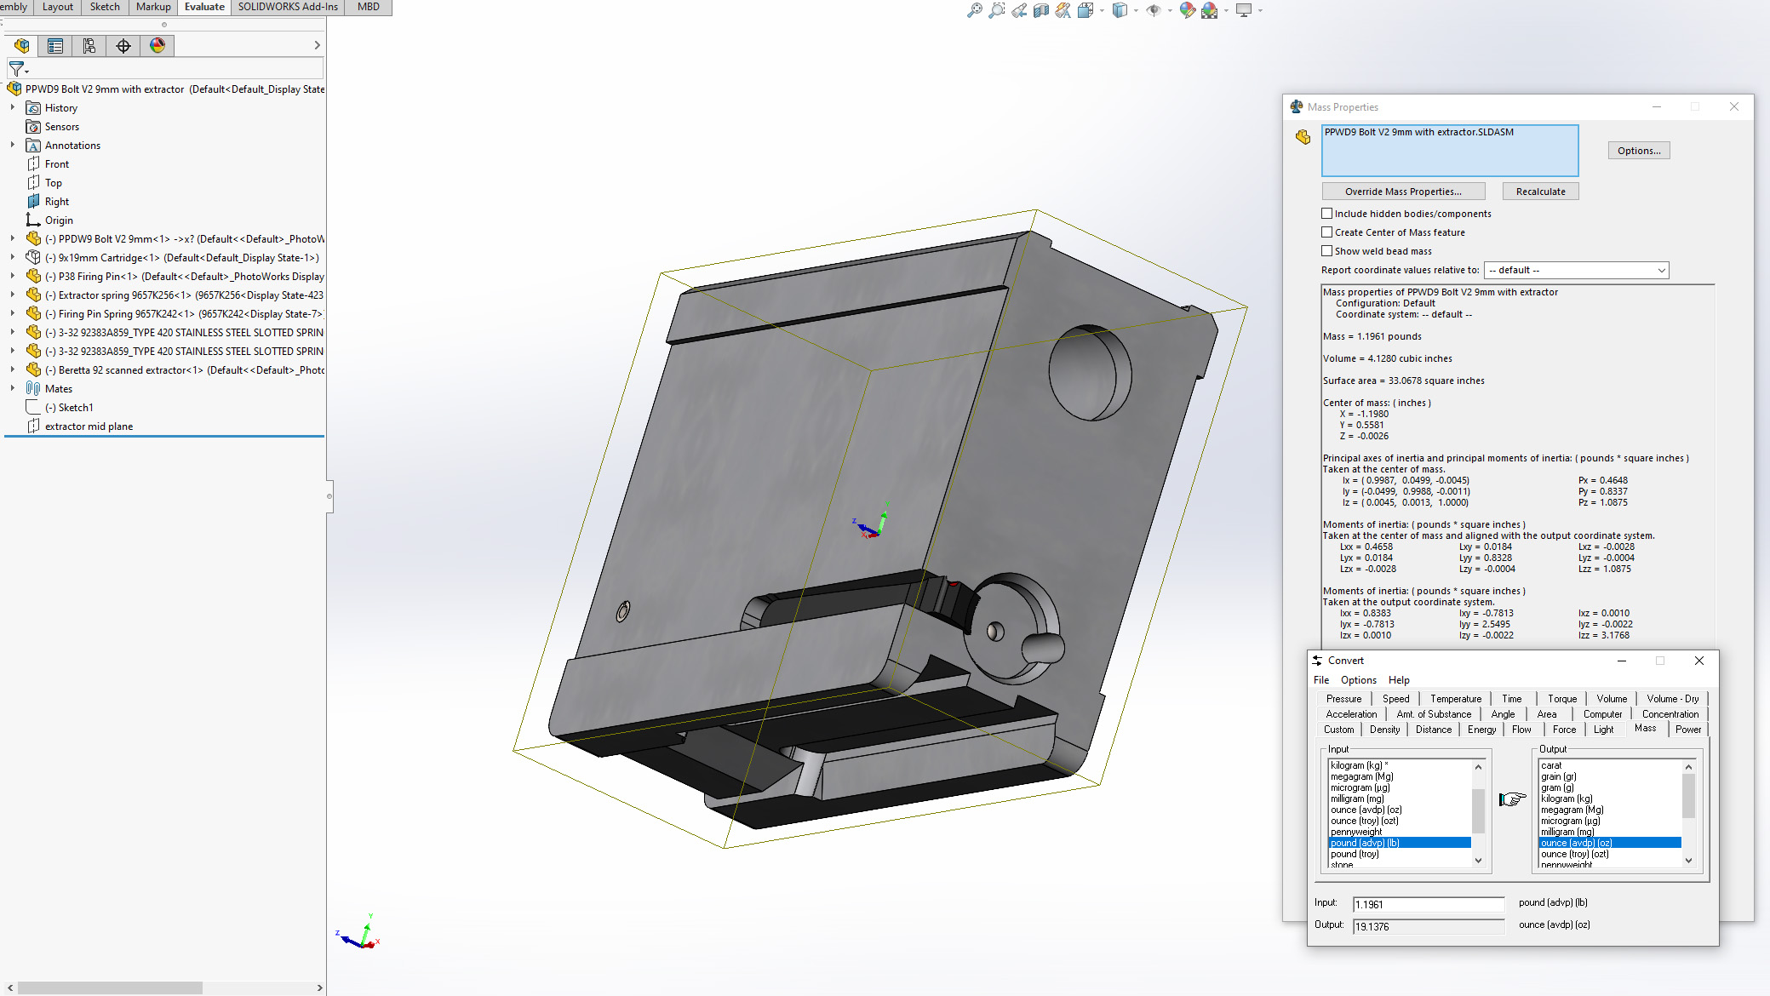Open the DisplayManager appearance ball tab
Image resolution: width=1770 pixels, height=996 pixels.
click(158, 46)
